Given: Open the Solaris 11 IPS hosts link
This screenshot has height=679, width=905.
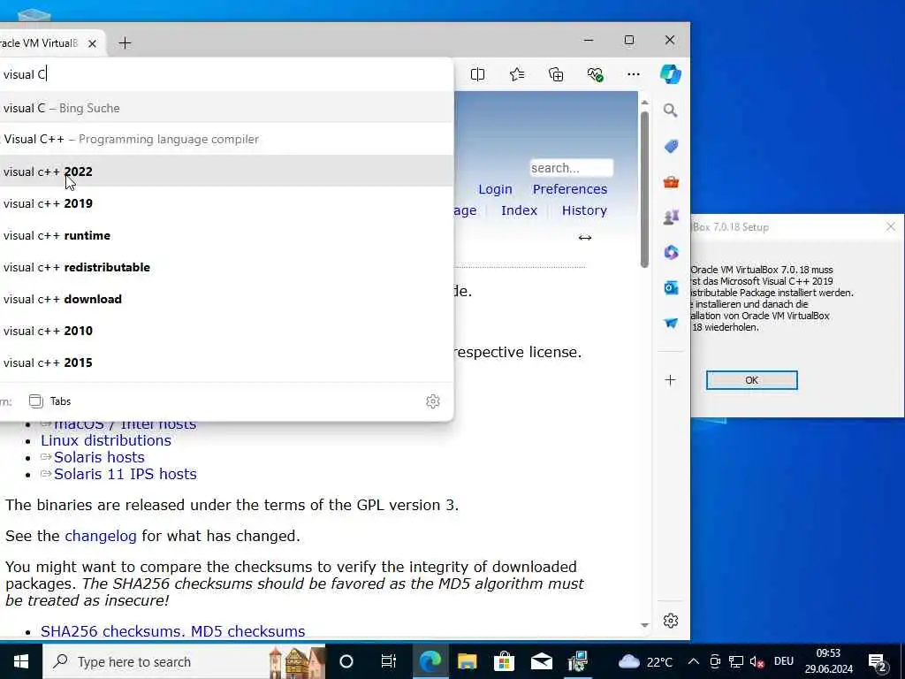Looking at the screenshot, I should point(125,474).
